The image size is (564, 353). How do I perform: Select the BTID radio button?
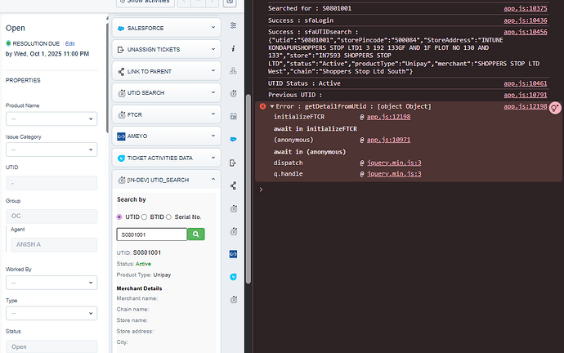[x=145, y=217]
